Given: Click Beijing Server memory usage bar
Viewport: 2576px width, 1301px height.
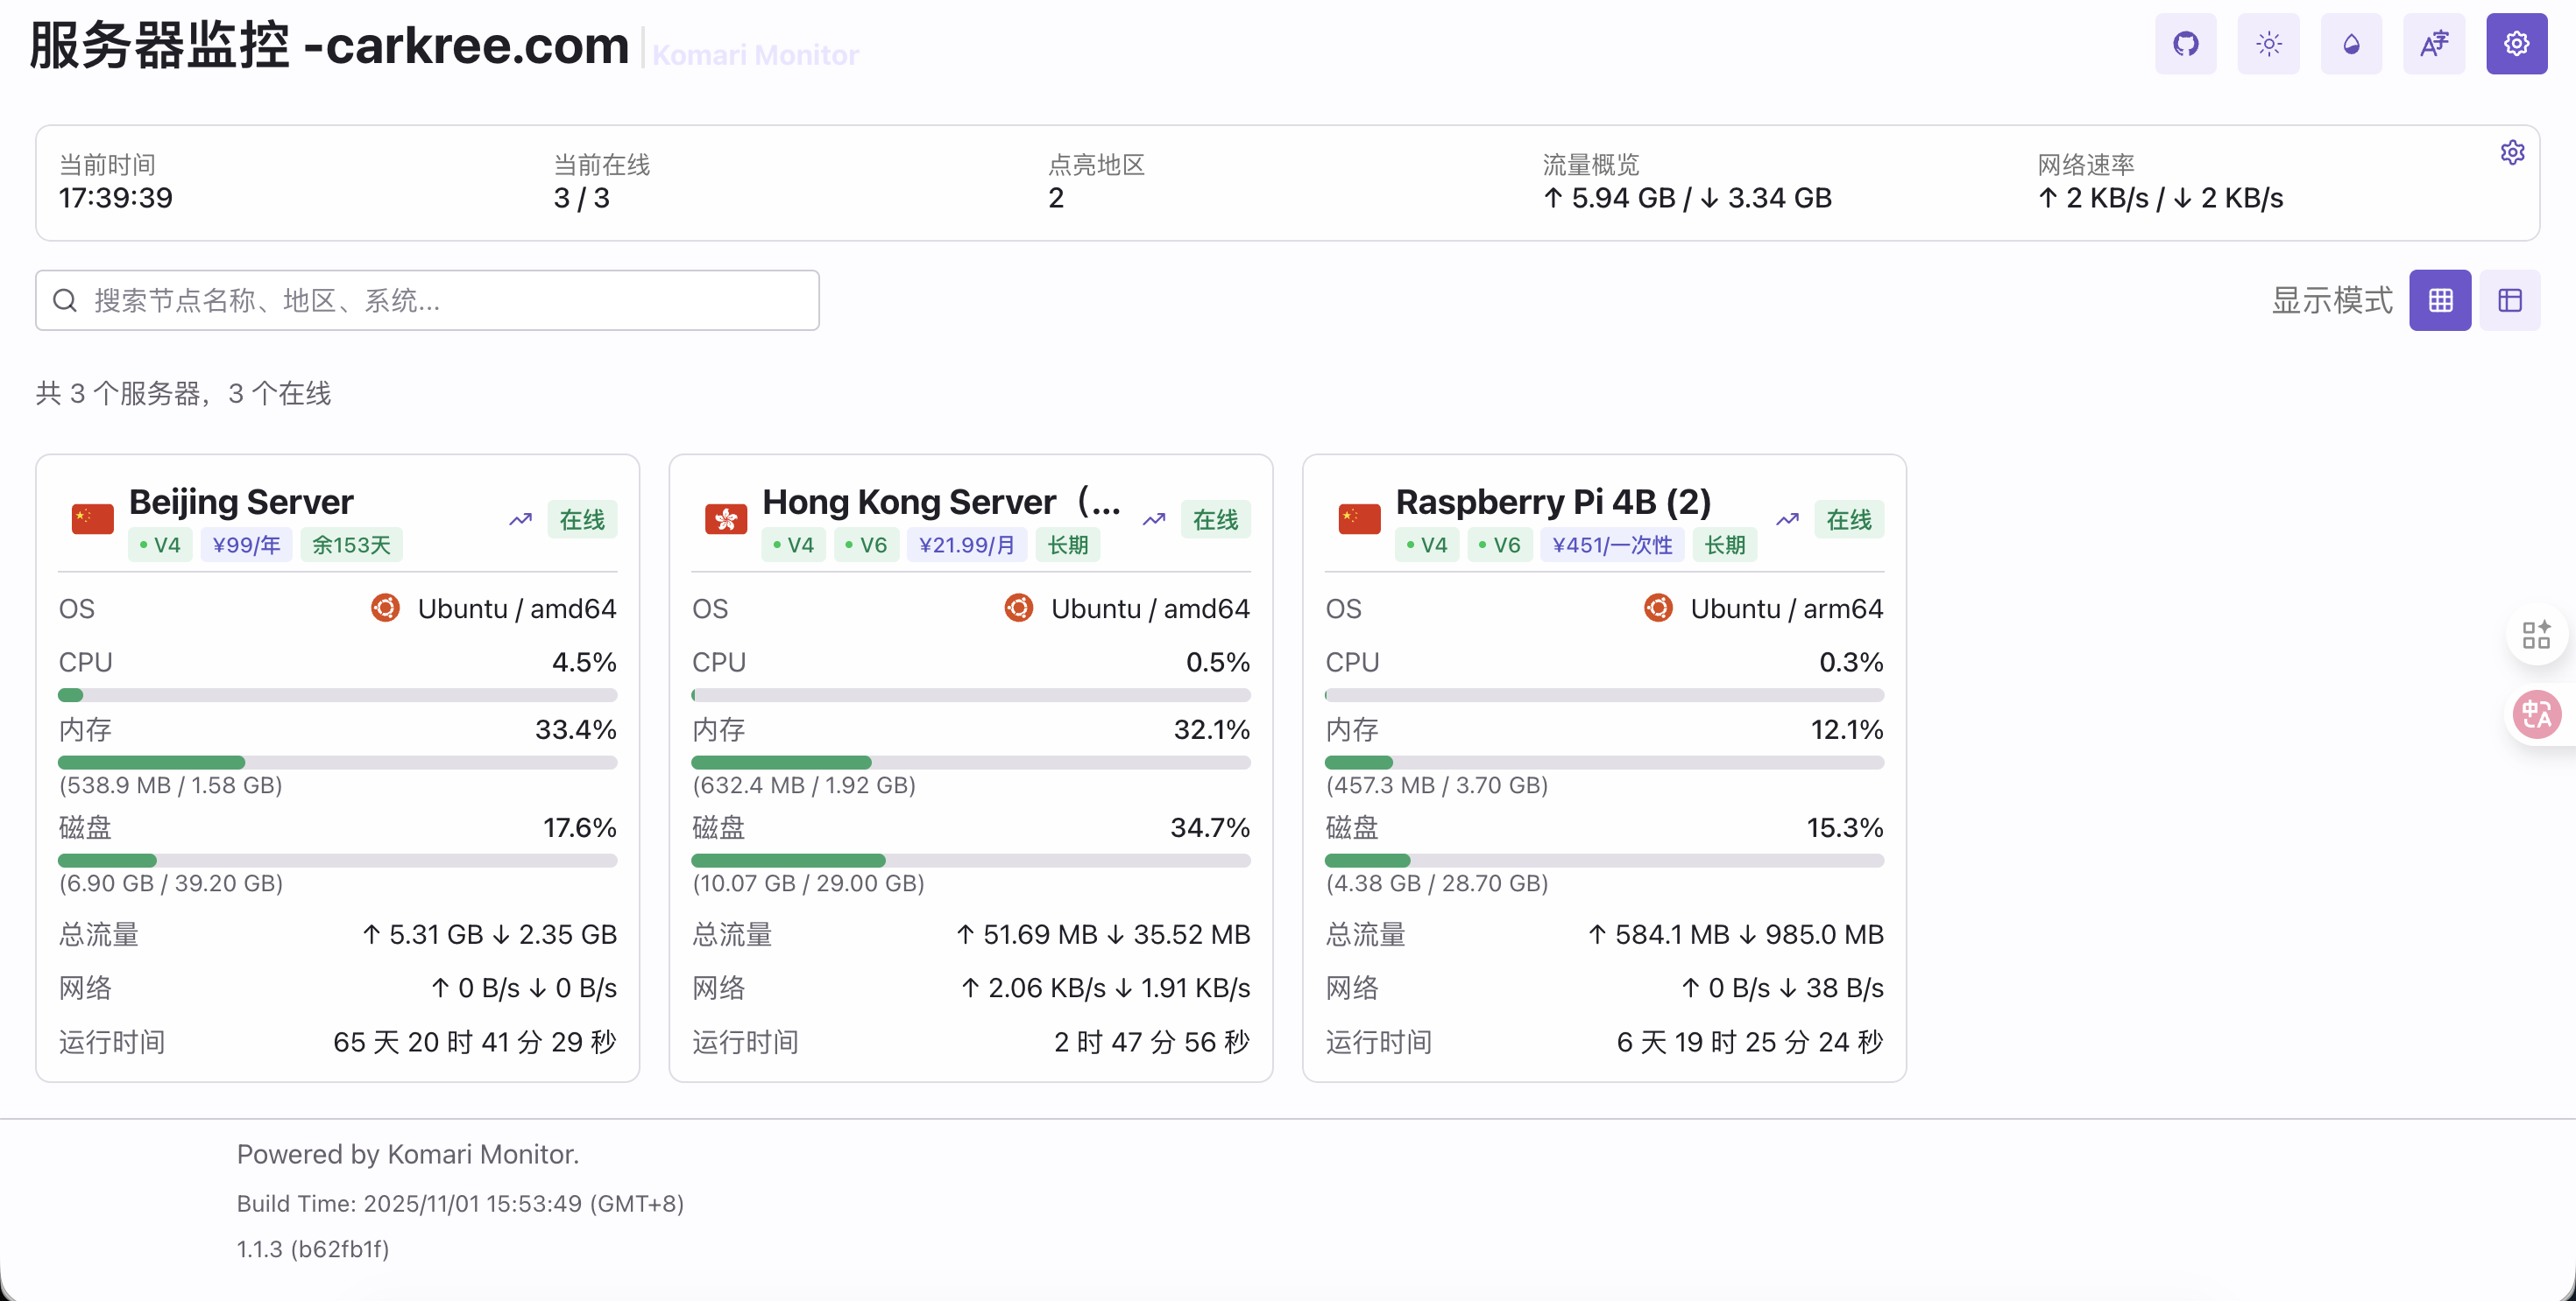Looking at the screenshot, I should [337, 763].
